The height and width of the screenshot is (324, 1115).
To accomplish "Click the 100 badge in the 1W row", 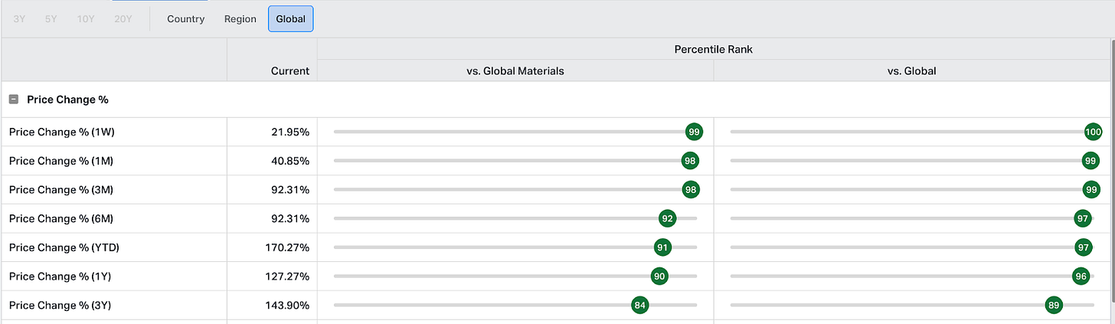I will tap(1093, 133).
